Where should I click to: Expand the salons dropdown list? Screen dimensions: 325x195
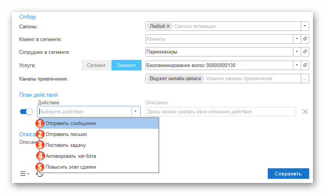(305, 26)
